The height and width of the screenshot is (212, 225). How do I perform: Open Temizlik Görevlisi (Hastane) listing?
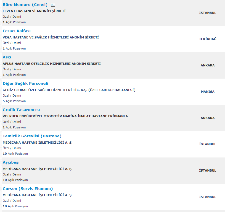32,136
